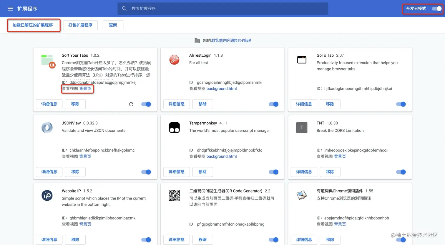445x245 pixels.
Task: Click the Website IP extension icon
Action: (47, 195)
